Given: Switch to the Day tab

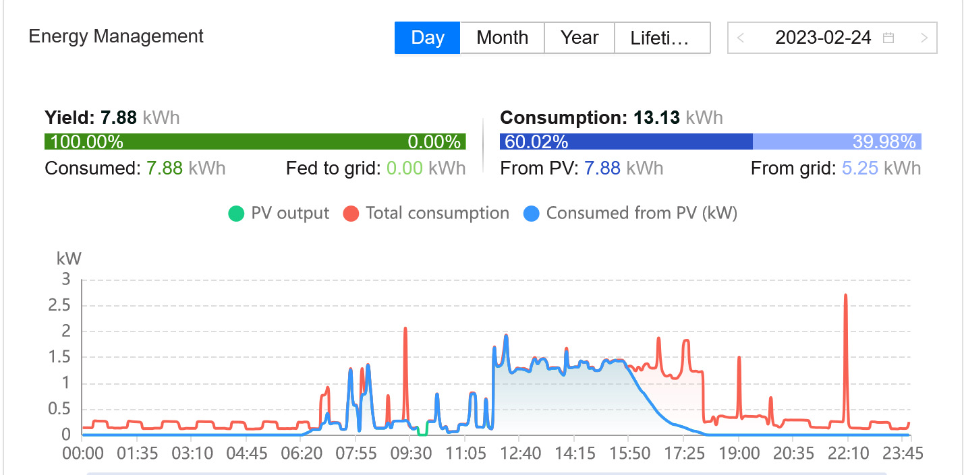Looking at the screenshot, I should coord(427,38).
